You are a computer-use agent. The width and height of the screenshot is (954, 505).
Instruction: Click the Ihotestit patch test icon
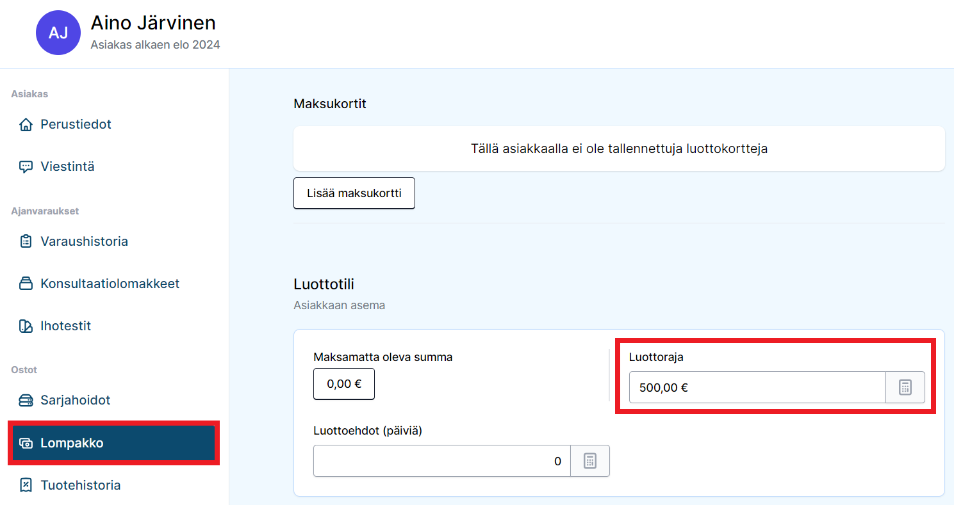26,326
